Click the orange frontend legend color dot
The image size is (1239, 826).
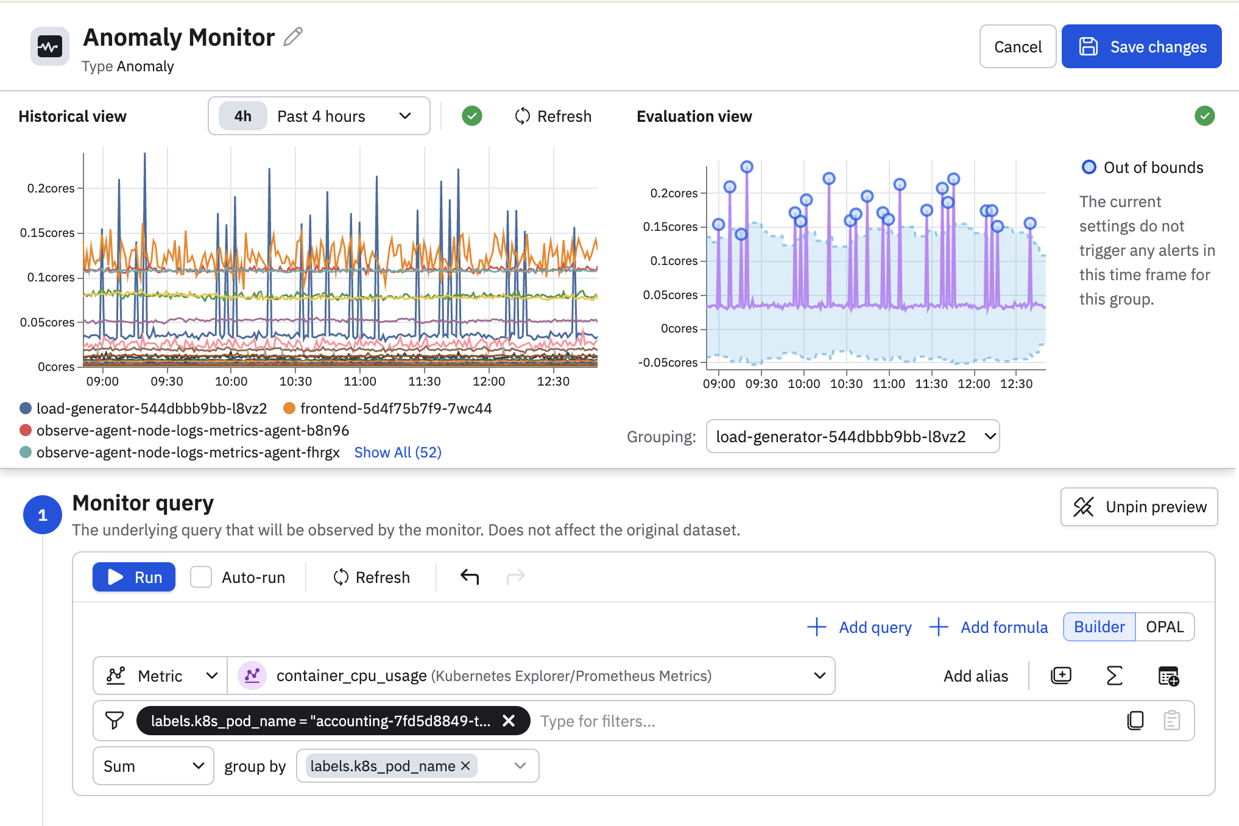[x=289, y=408]
